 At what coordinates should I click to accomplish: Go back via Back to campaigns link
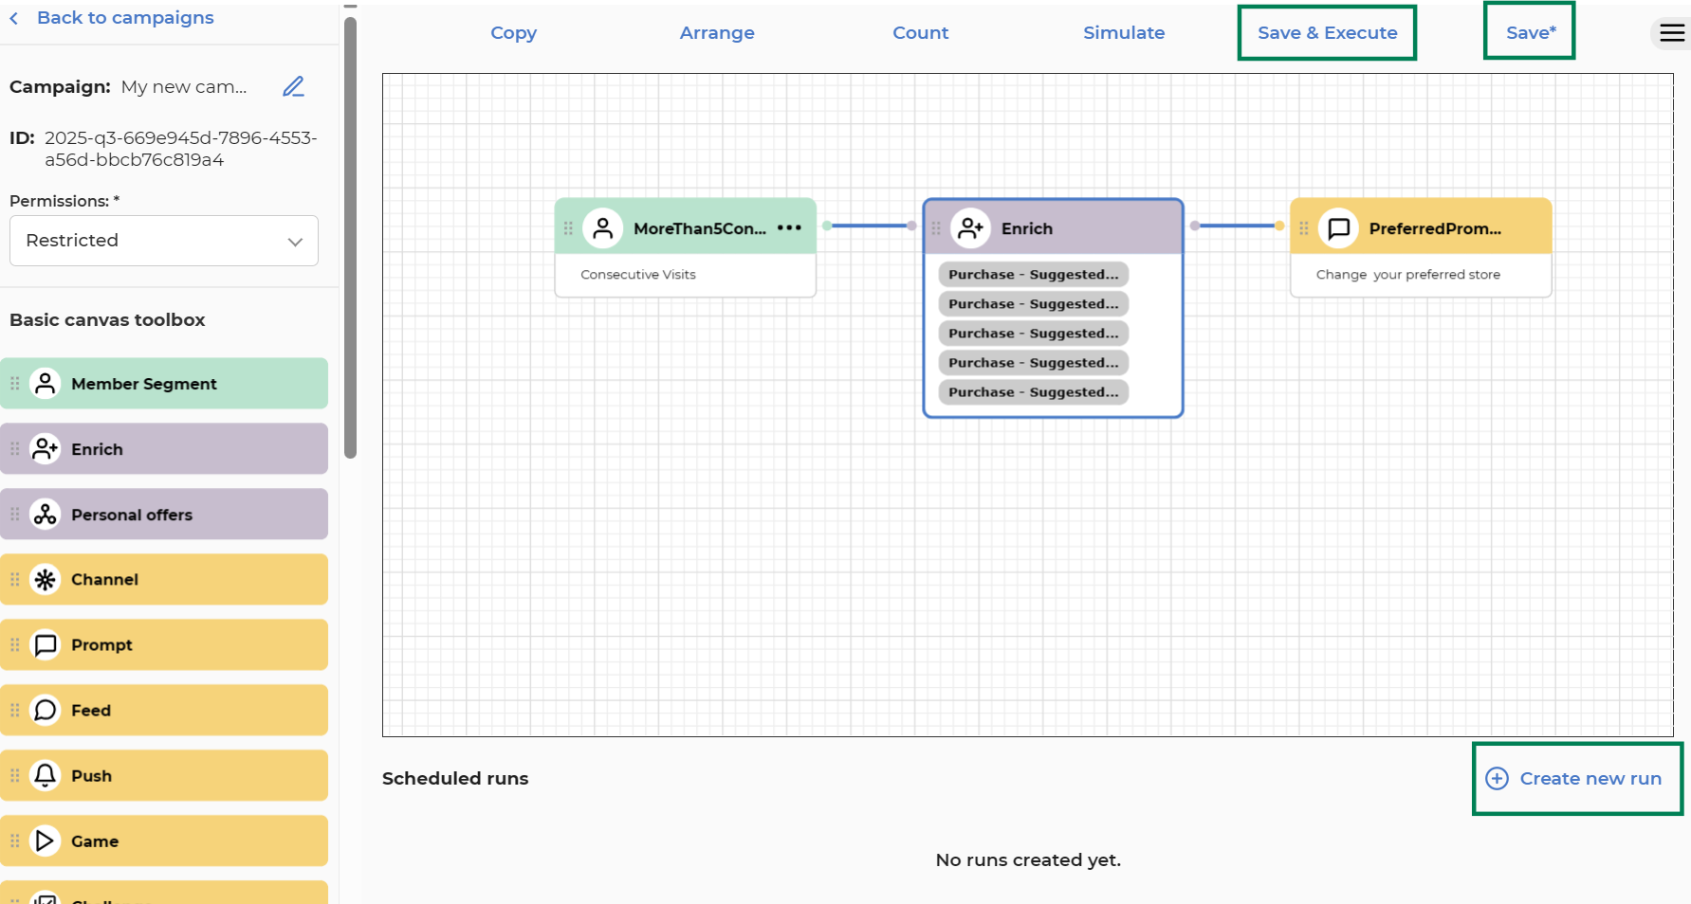tap(125, 18)
